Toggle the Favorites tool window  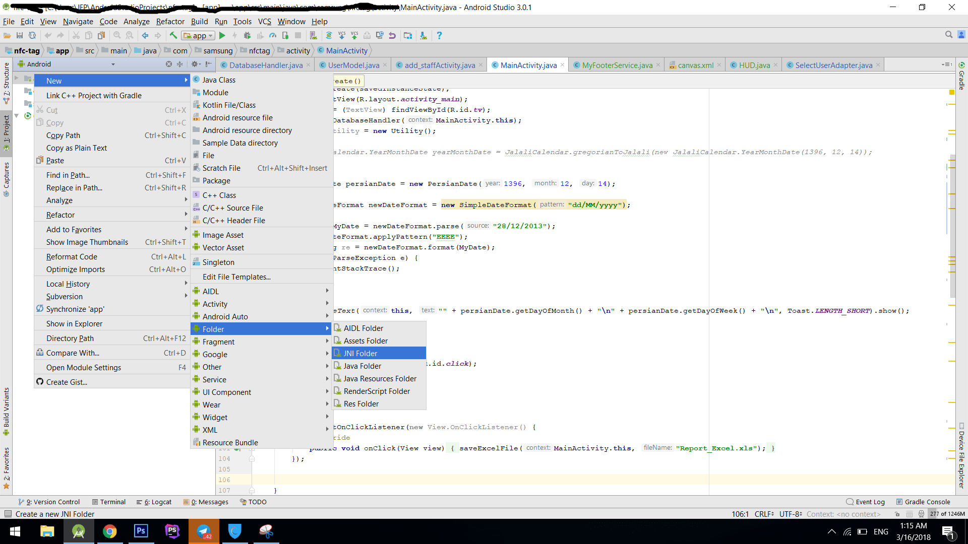tap(6, 468)
